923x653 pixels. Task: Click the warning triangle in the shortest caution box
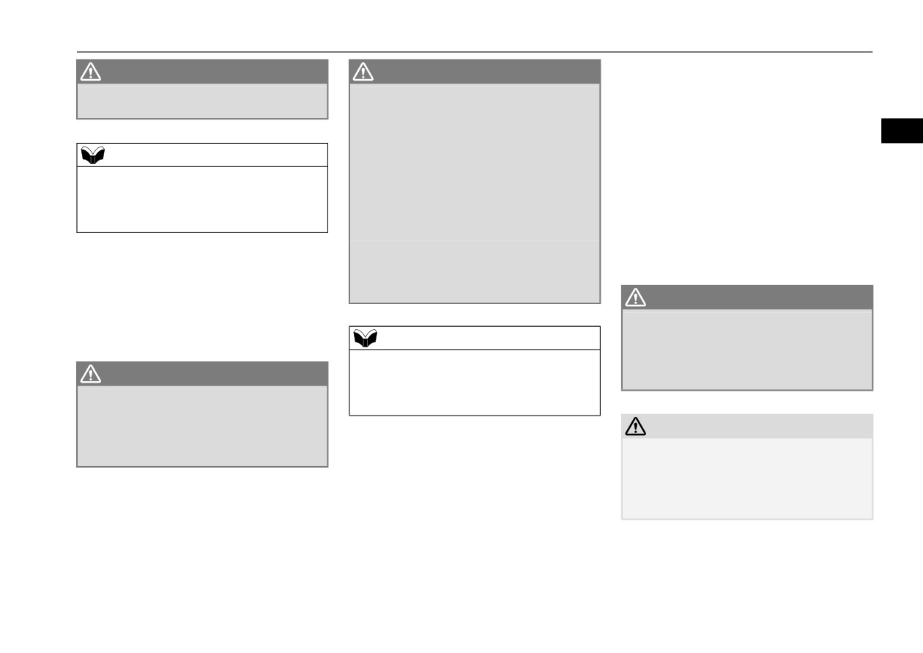tap(90, 72)
